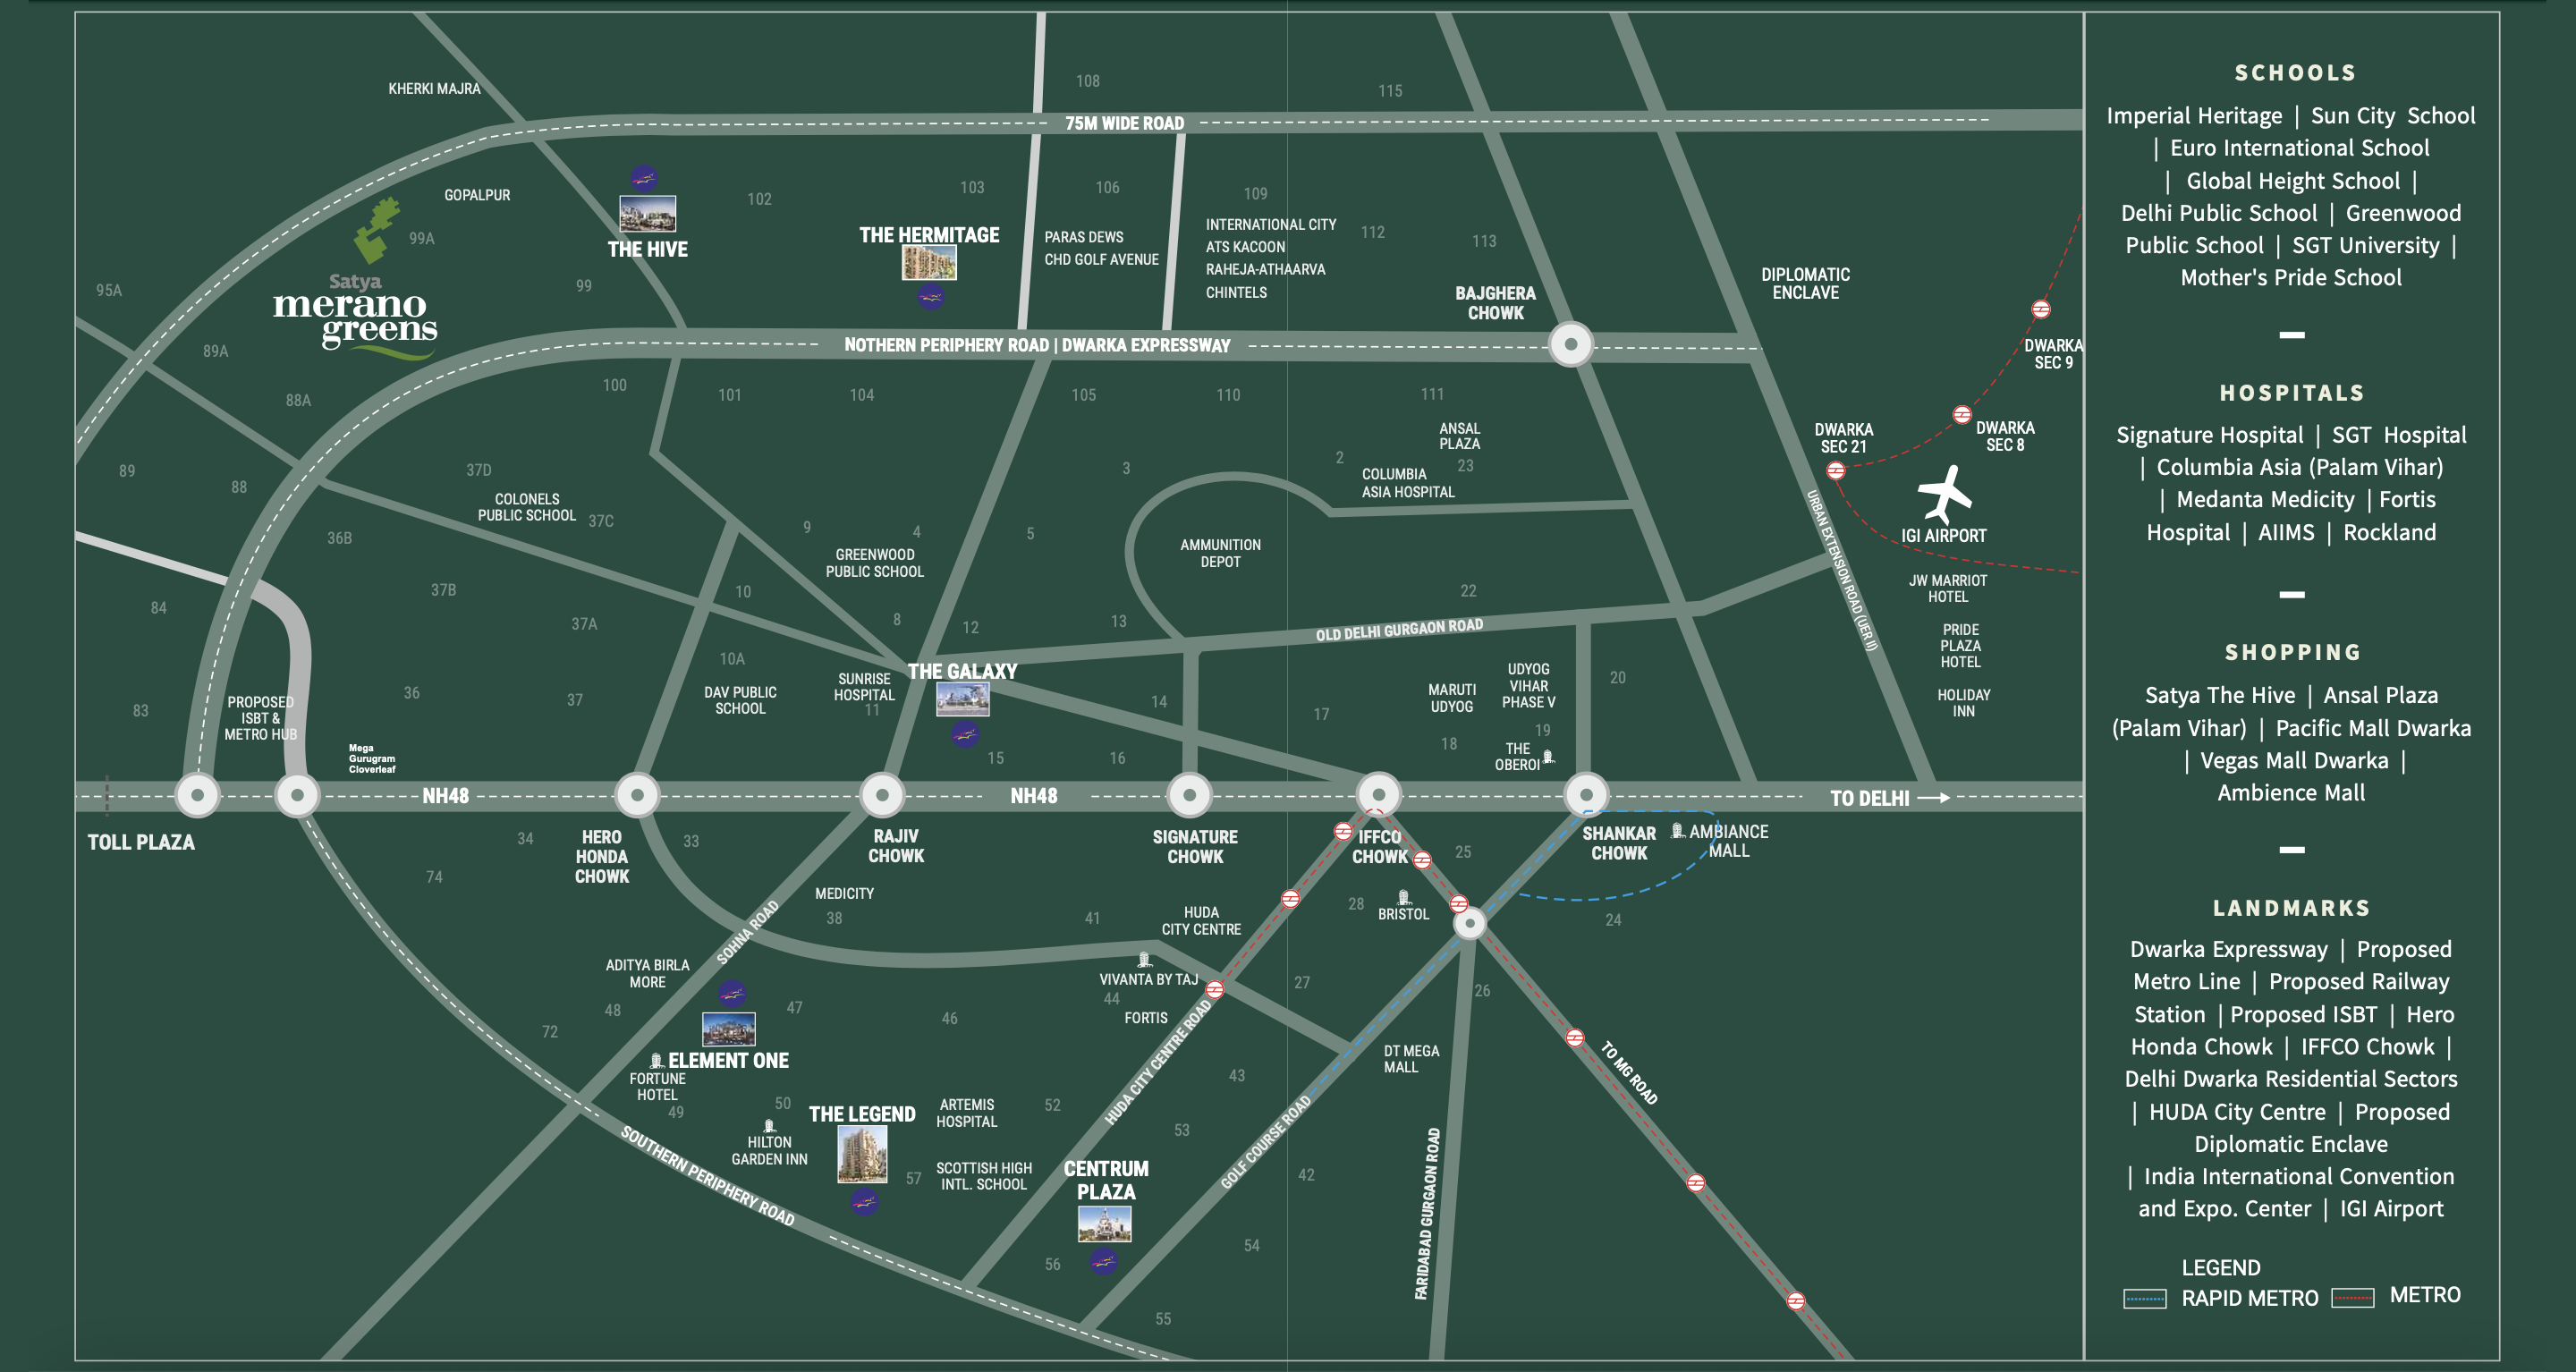Click the purple logo badge below The Hermitage
The width and height of the screenshot is (2576, 1372).
(x=931, y=296)
